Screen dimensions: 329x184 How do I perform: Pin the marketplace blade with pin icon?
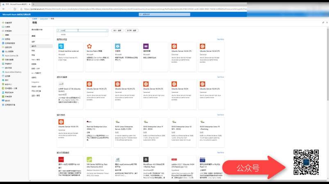click(323, 22)
